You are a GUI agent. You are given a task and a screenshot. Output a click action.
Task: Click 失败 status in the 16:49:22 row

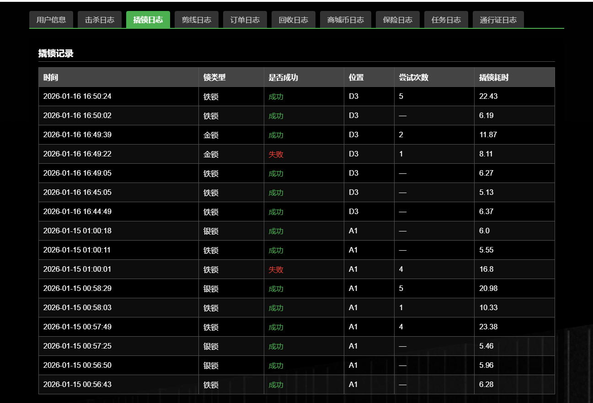tap(276, 155)
